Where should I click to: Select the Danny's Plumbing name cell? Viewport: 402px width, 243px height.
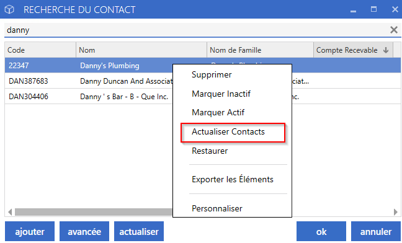point(110,66)
